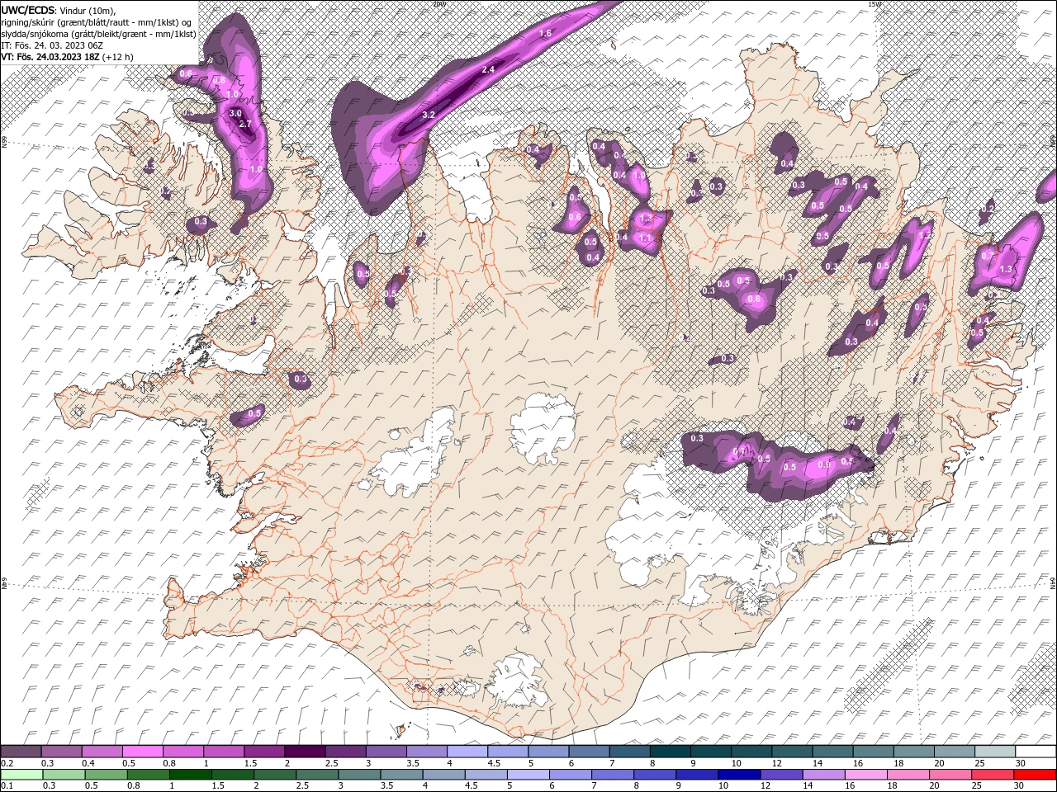Click the 2.7 precipitation value in the Westfjords
Image resolution: width=1057 pixels, height=792 pixels.
pyautogui.click(x=244, y=124)
